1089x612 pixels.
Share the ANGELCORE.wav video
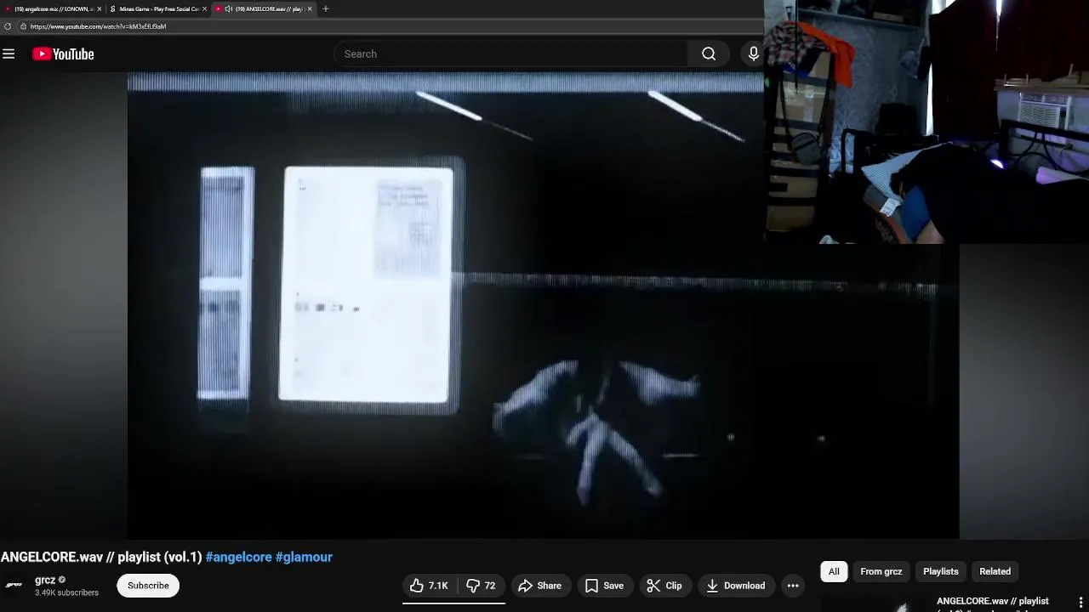pos(539,586)
